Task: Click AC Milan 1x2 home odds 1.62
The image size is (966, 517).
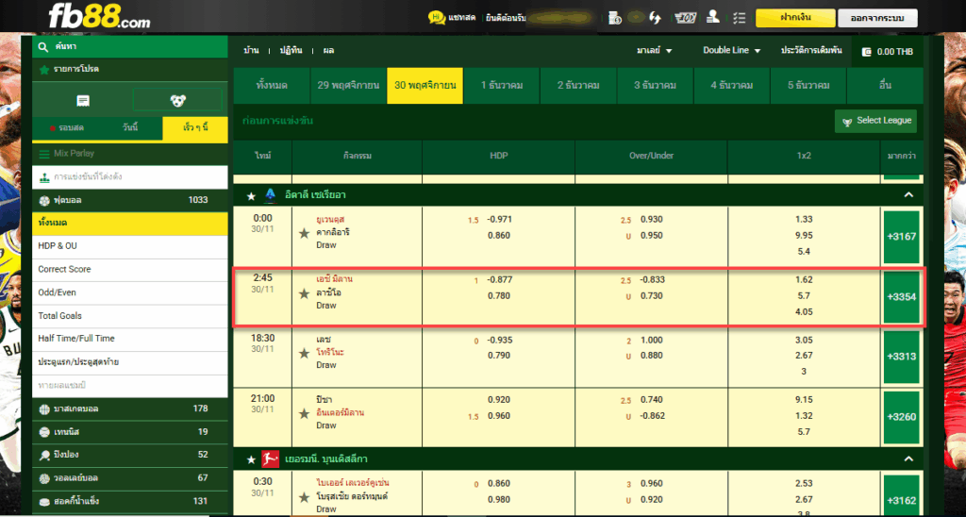Action: pos(804,280)
